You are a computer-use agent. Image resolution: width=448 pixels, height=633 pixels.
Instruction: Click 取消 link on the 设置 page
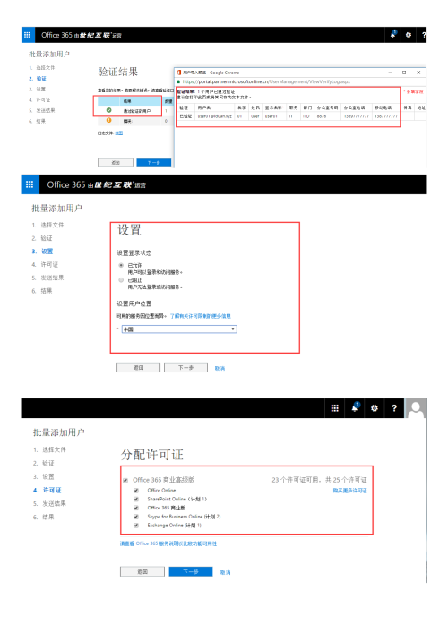(220, 368)
